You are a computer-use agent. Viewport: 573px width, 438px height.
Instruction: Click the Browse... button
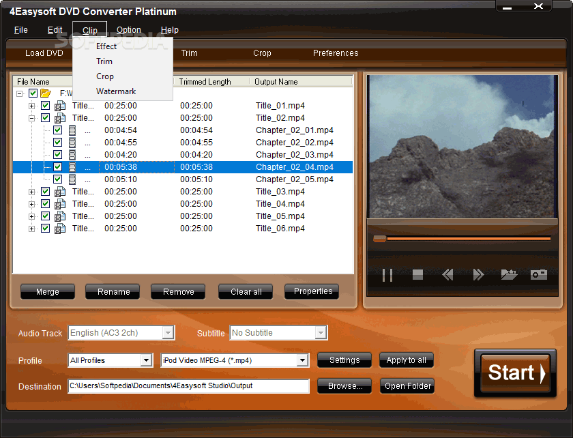coord(344,386)
